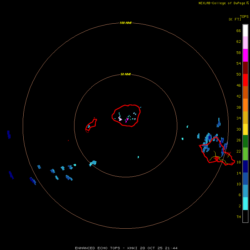This screenshot has width=250, height=250.
Task: Click the TOPS legend heading
Action: pyautogui.click(x=244, y=16)
